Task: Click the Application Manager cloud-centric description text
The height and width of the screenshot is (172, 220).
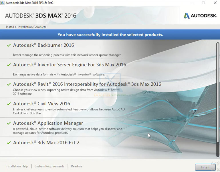Action: point(68,131)
